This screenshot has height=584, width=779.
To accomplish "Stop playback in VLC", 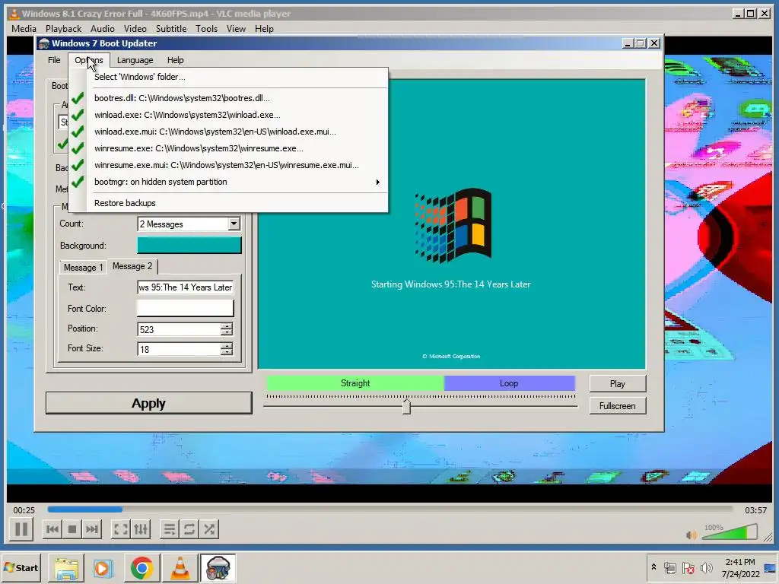I will click(72, 529).
